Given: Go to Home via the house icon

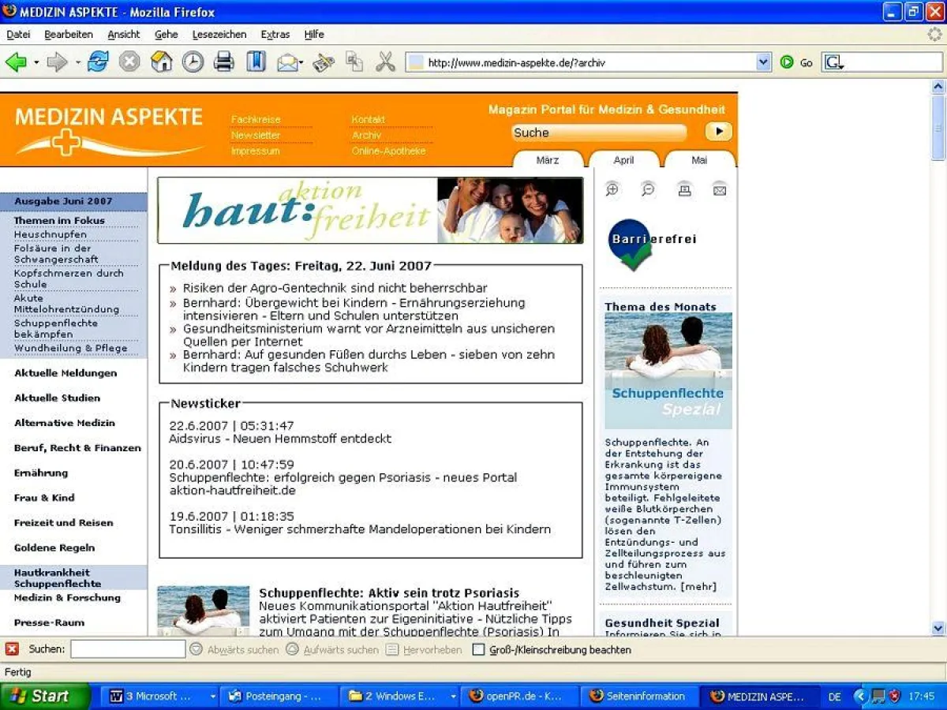Looking at the screenshot, I should [x=161, y=62].
